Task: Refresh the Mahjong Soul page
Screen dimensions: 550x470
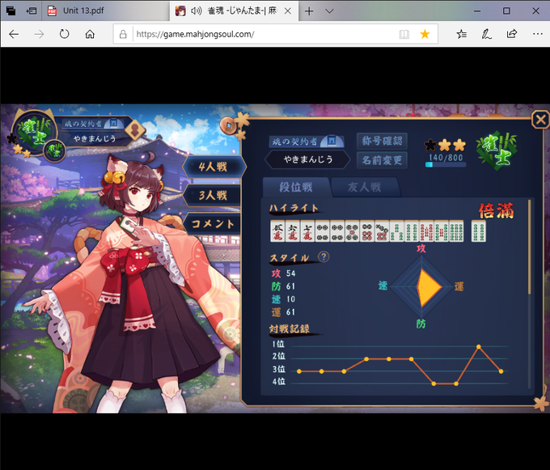Action: 64,34
